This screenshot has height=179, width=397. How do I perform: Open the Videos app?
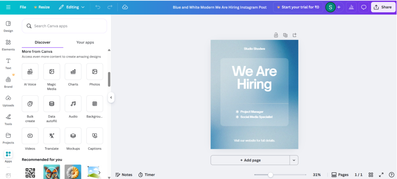30,136
